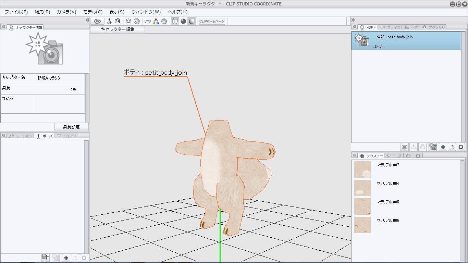
Task: Delete the selected body with the X icon
Action: (x=461, y=147)
